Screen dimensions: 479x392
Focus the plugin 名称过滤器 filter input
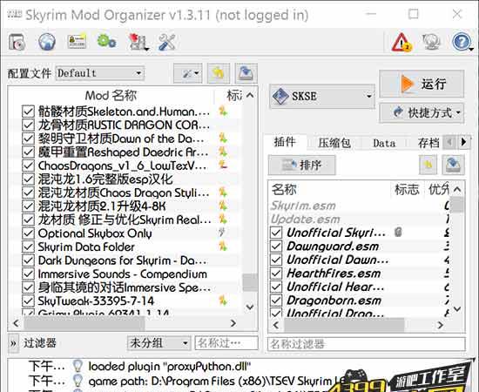pos(367,344)
